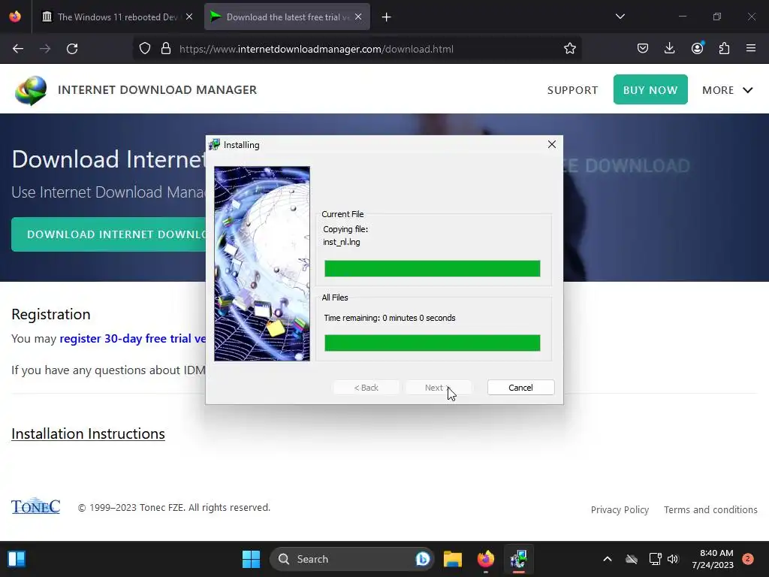Screen dimensions: 769x577
Task: Open the notification count badge
Action: (x=747, y=559)
